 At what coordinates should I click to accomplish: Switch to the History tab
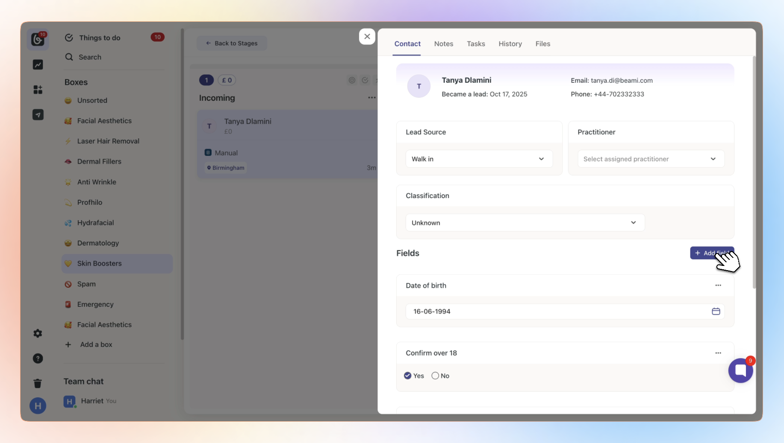coord(510,44)
